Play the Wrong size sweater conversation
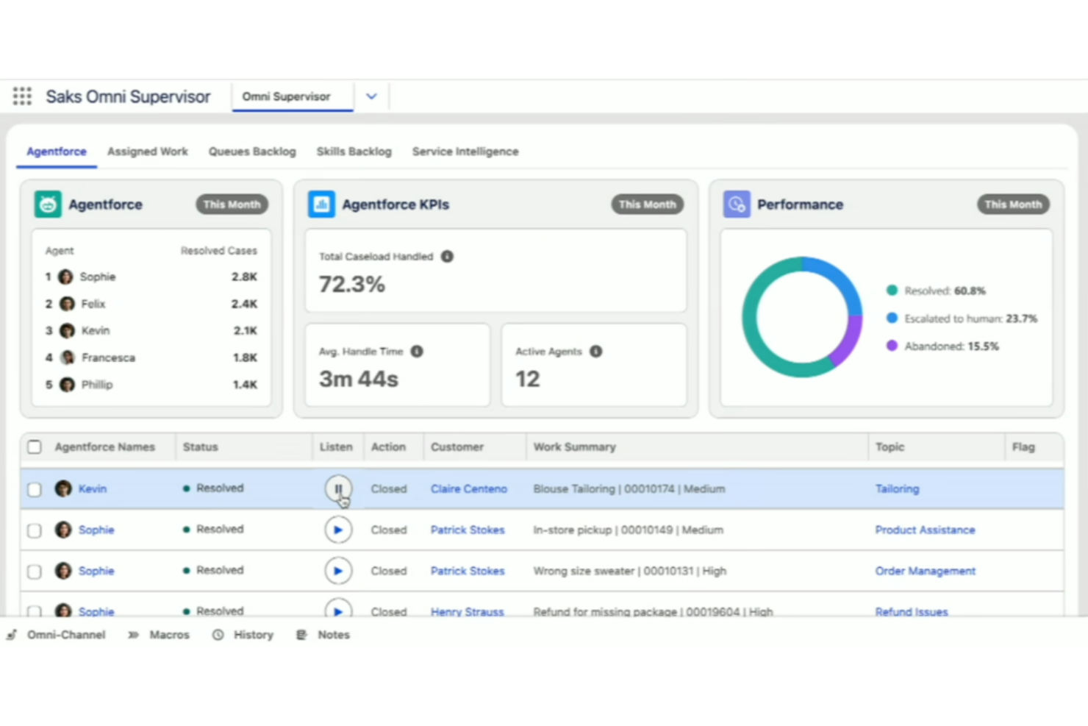 point(338,571)
